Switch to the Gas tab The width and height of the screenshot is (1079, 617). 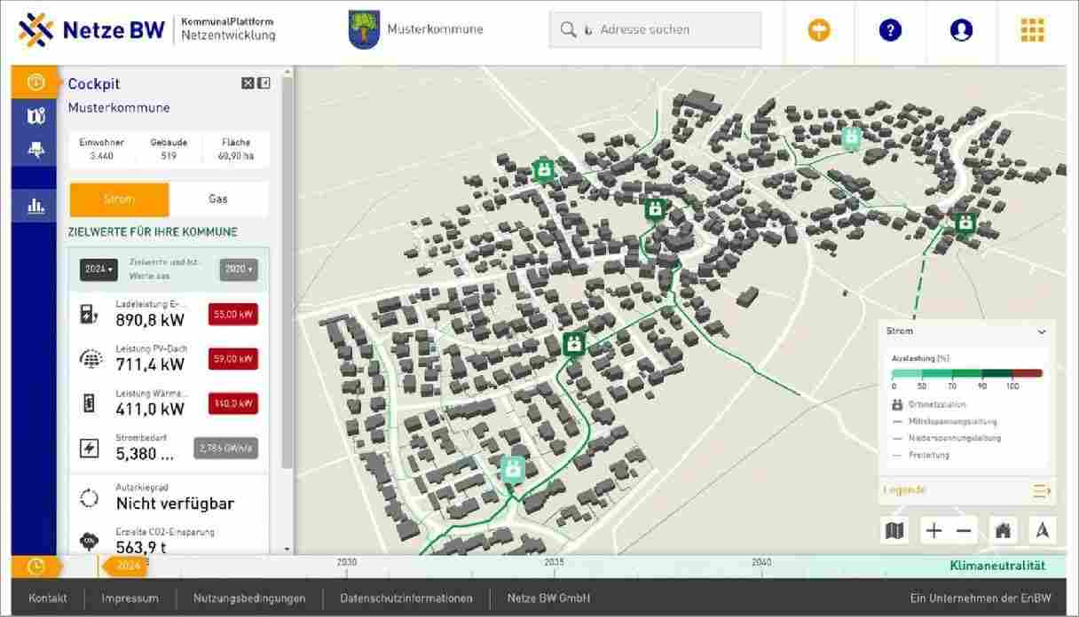pyautogui.click(x=218, y=199)
